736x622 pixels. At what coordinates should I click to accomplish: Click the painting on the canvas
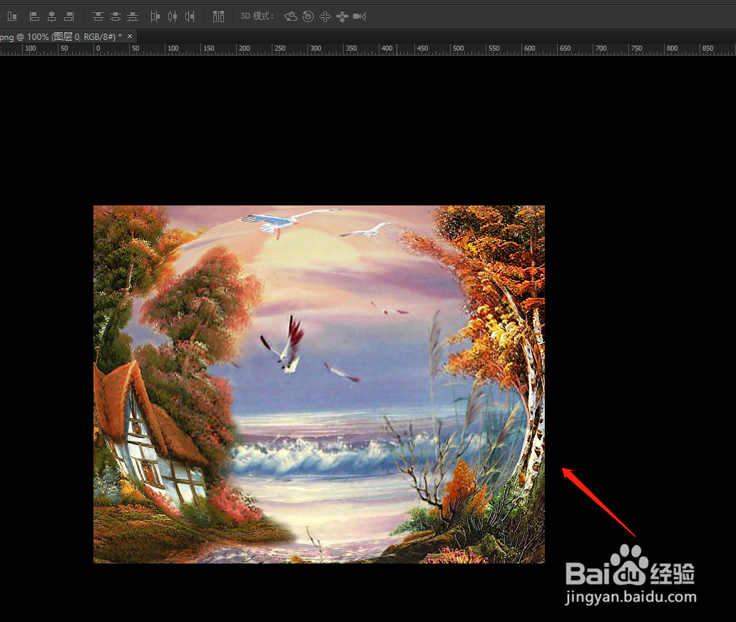(x=320, y=384)
